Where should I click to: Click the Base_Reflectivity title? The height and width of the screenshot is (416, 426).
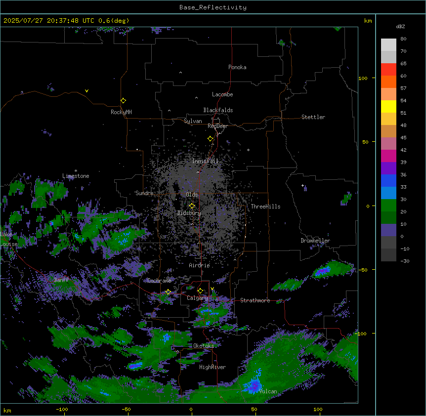pos(213,7)
